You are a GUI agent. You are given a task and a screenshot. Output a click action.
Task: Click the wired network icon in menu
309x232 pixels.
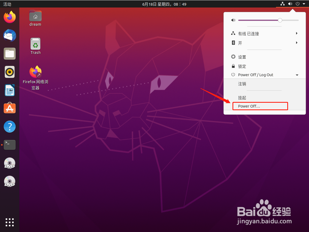pyautogui.click(x=233, y=33)
